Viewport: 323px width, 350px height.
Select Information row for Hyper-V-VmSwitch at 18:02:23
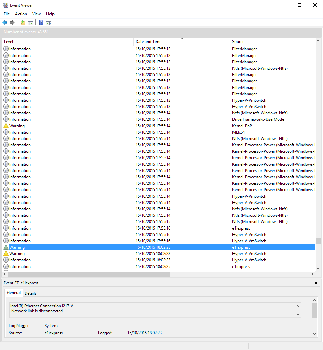[x=159, y=260]
